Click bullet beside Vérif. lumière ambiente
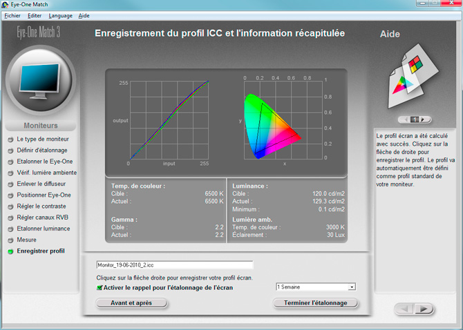The width and height of the screenshot is (463, 330). point(10,173)
